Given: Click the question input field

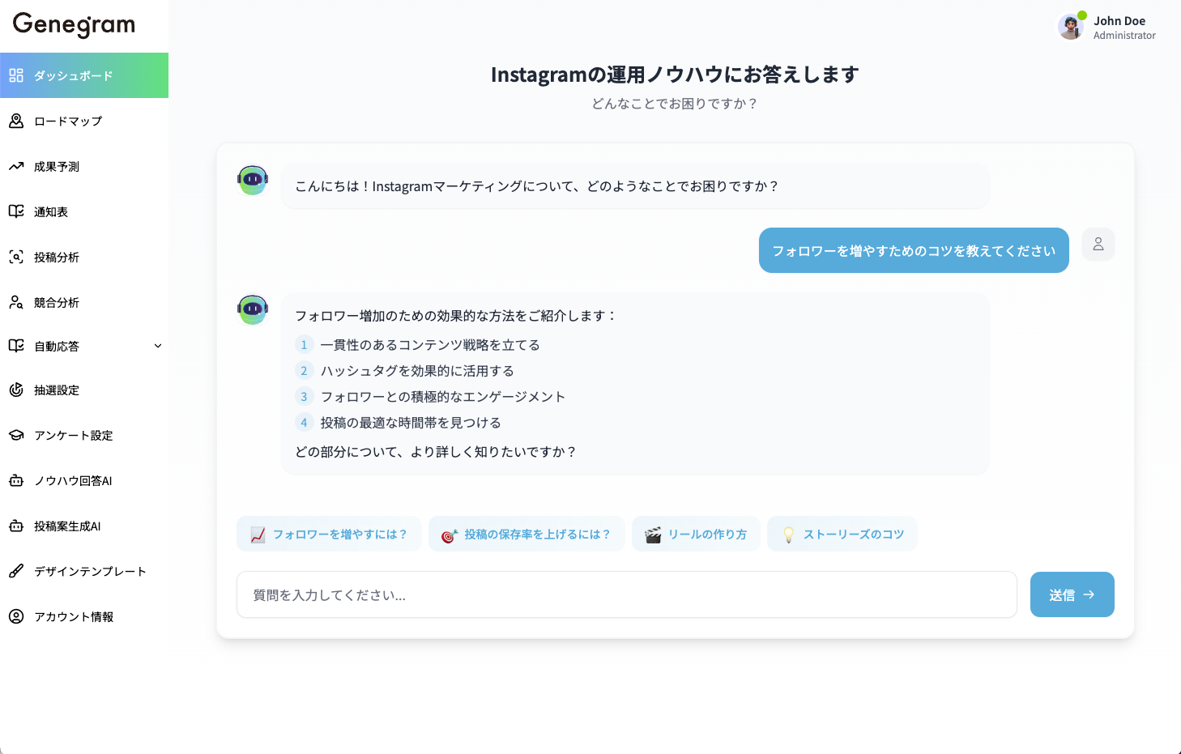Looking at the screenshot, I should tap(626, 594).
